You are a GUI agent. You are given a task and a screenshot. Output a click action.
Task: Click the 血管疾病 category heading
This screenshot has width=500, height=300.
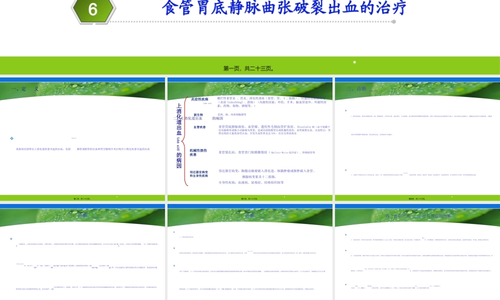point(199,126)
